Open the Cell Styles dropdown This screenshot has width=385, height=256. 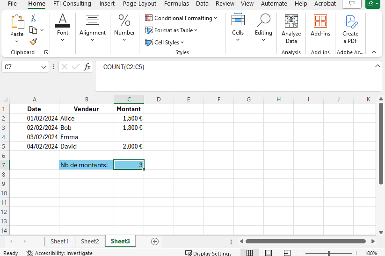pyautogui.click(x=164, y=43)
